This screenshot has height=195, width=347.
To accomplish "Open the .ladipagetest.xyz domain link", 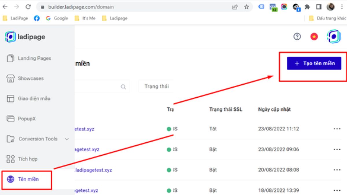I will 93,170.
